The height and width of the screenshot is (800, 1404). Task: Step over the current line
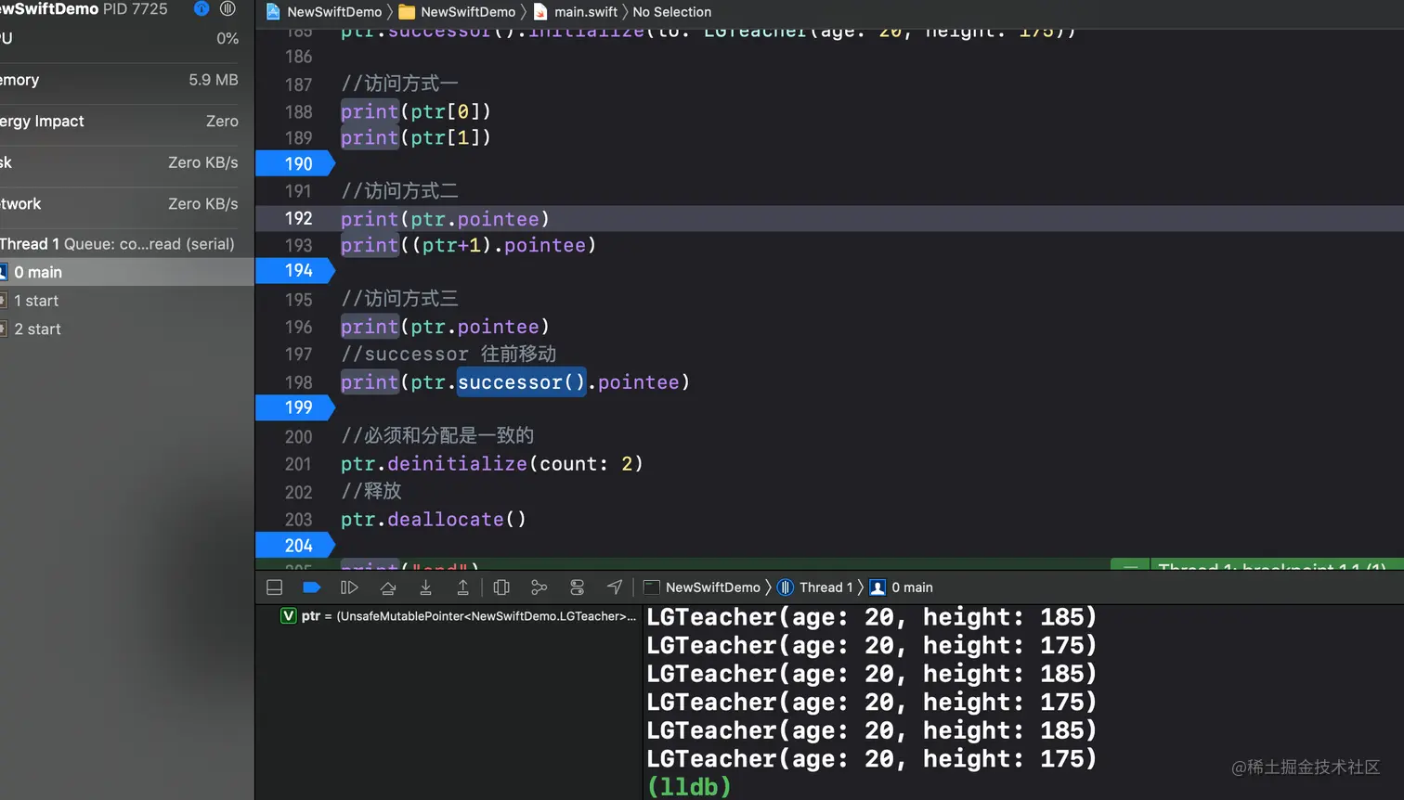(x=388, y=587)
